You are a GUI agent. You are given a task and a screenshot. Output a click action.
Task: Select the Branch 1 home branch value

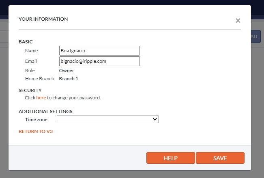69,79
